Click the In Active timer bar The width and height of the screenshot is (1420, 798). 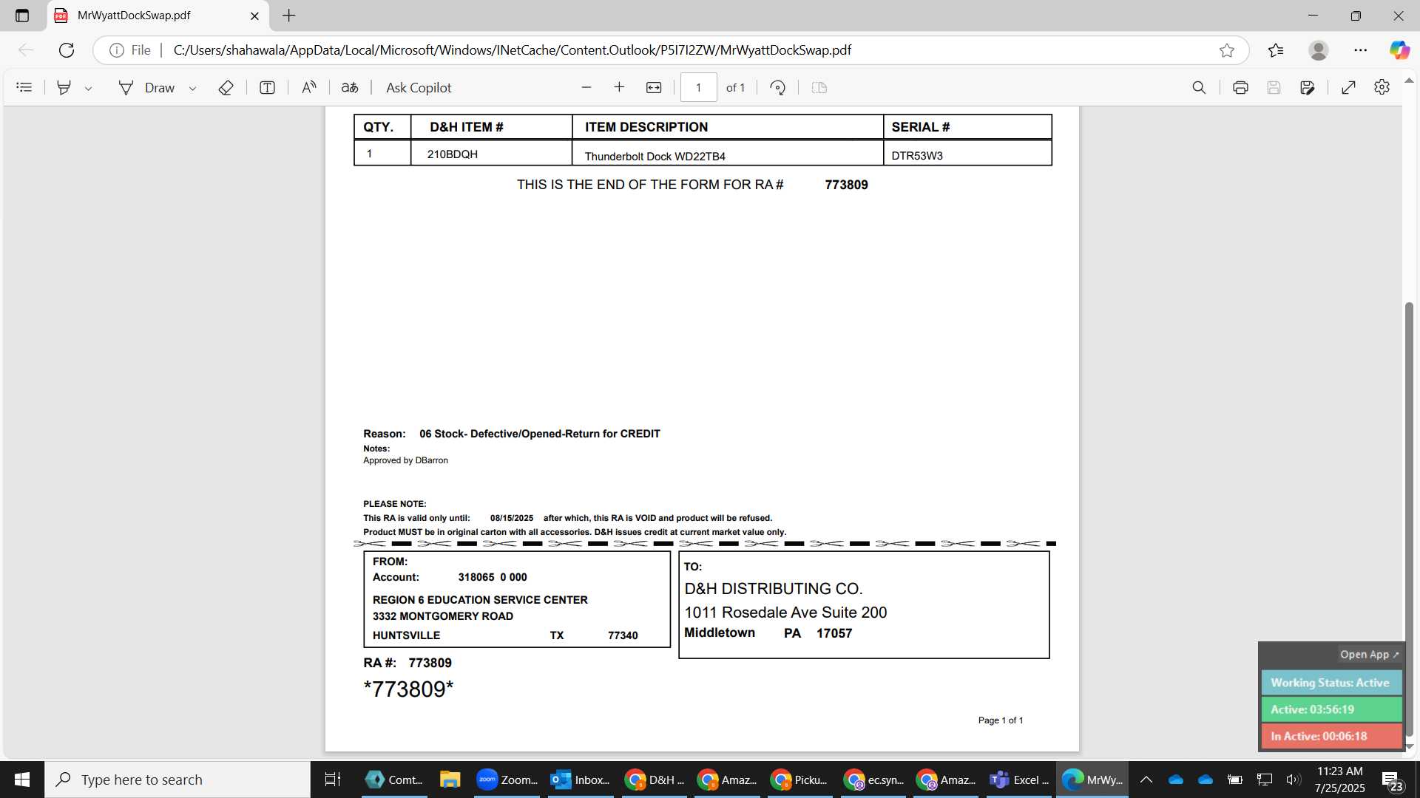point(1331,736)
